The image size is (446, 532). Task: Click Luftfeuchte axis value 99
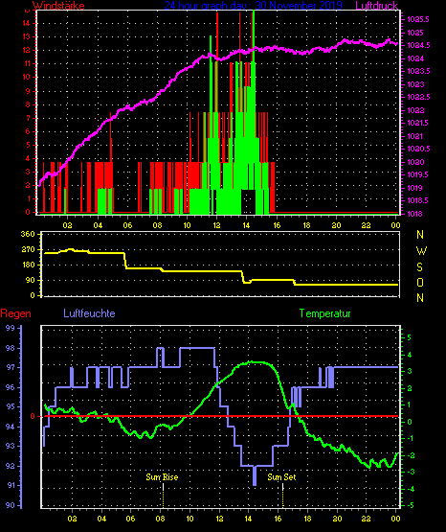coord(11,328)
